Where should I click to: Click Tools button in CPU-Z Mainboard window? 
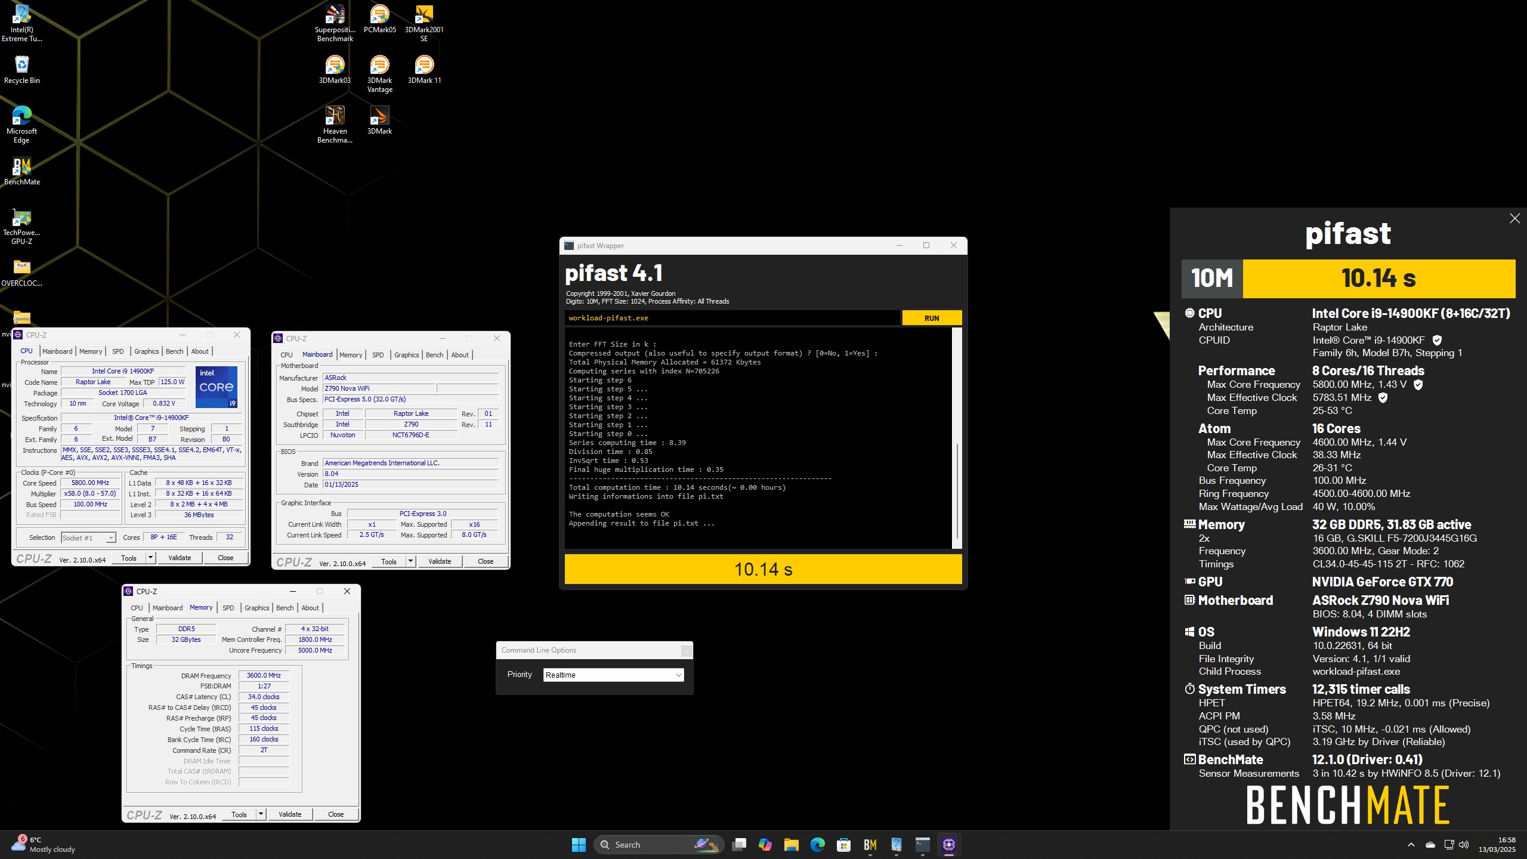[389, 561]
